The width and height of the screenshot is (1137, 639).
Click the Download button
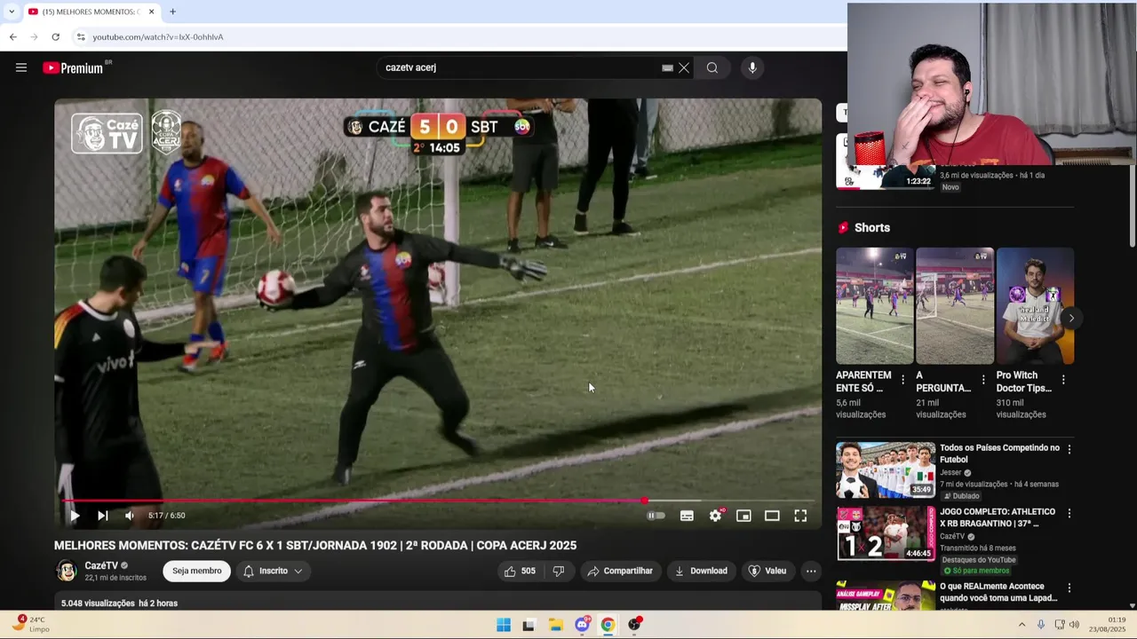pos(701,571)
